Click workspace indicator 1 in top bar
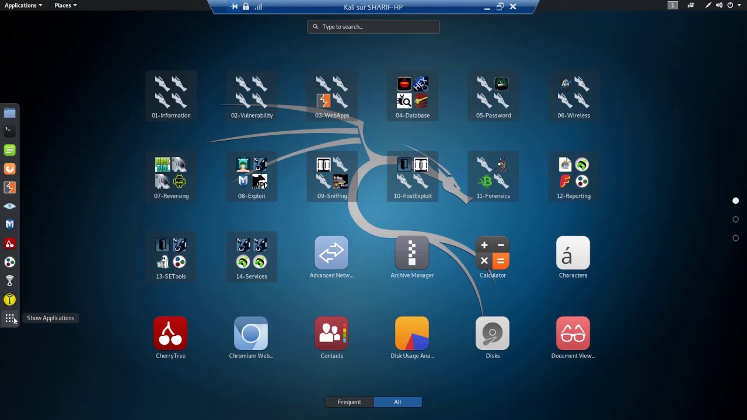This screenshot has width=747, height=420. tap(673, 5)
